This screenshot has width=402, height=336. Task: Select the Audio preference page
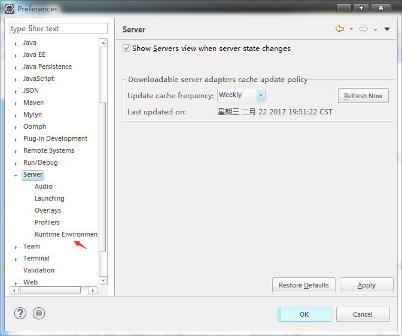click(x=44, y=186)
